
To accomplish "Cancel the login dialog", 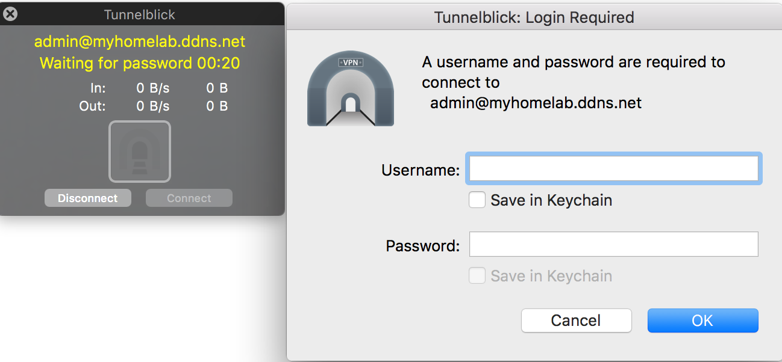I will click(576, 321).
